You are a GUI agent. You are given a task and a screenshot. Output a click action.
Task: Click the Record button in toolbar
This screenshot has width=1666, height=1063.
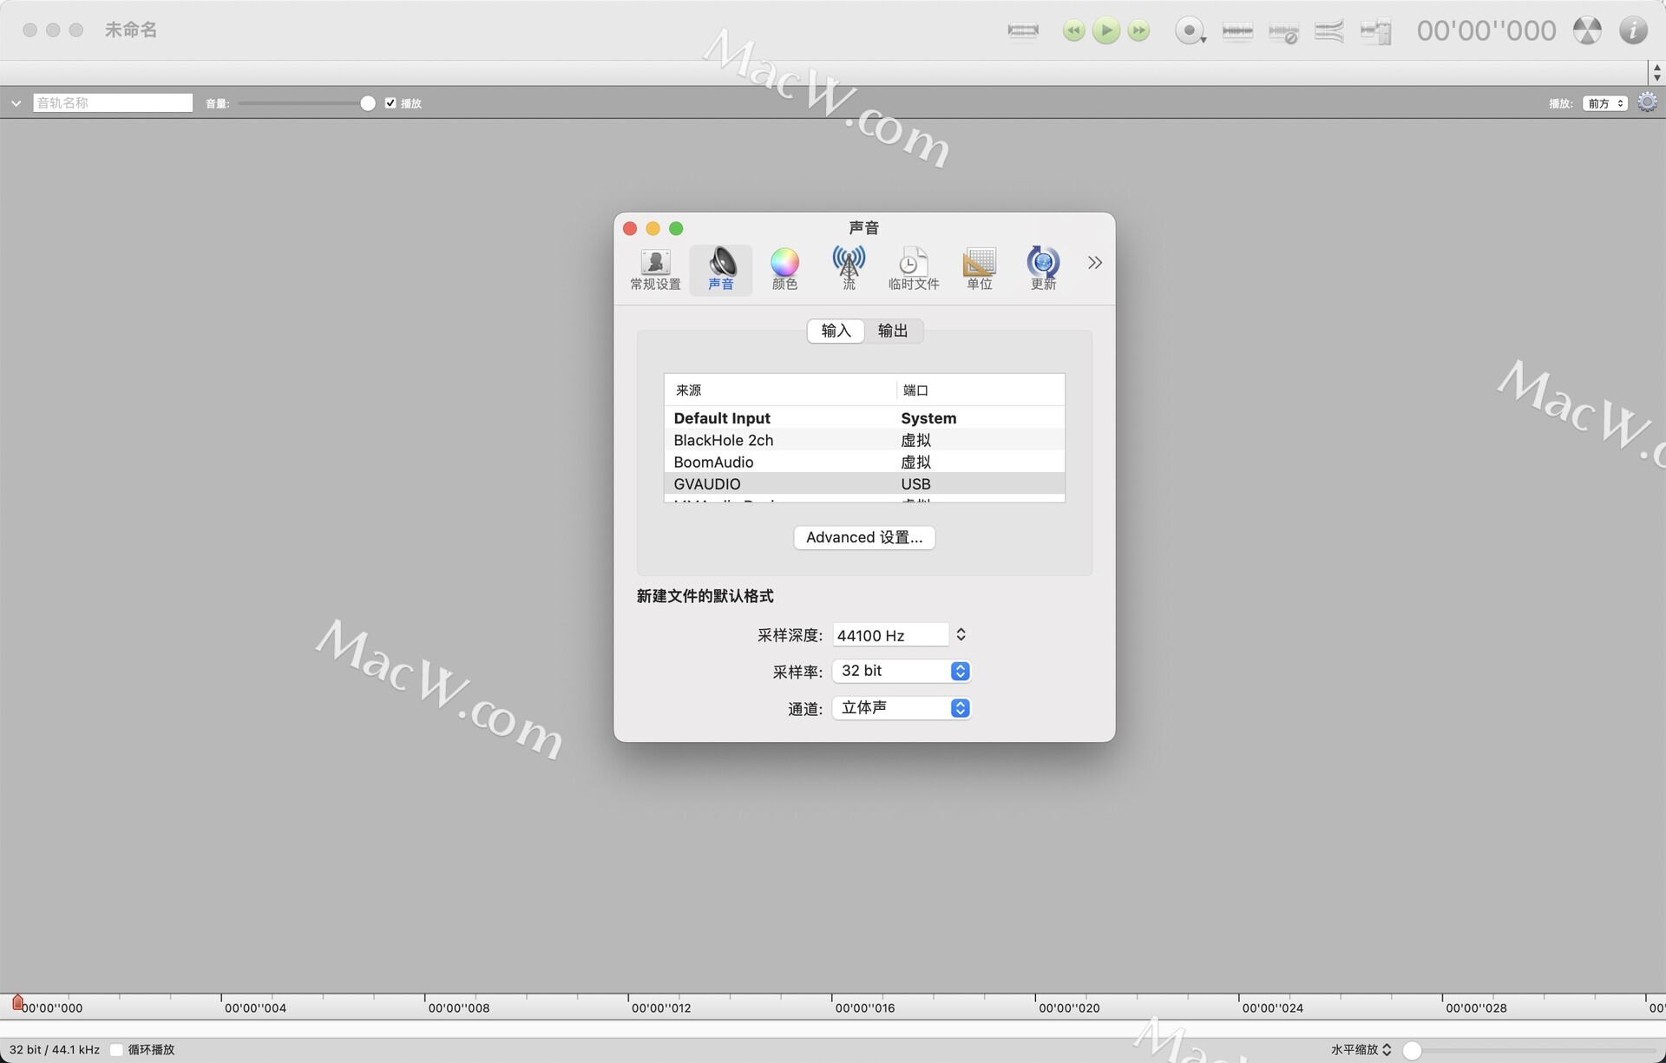[x=1188, y=31]
